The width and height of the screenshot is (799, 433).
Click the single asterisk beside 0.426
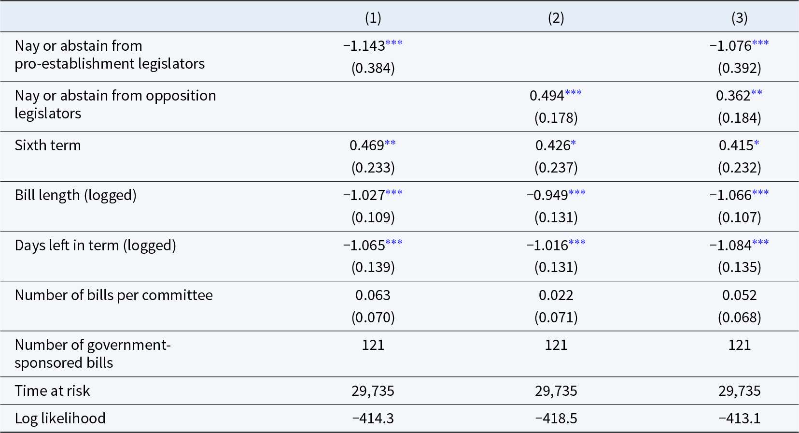tap(574, 143)
